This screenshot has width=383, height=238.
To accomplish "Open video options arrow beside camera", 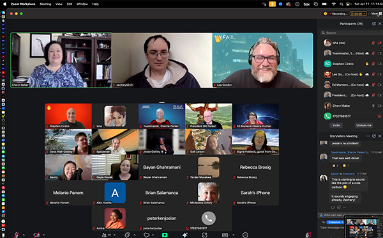I will 43,235.
